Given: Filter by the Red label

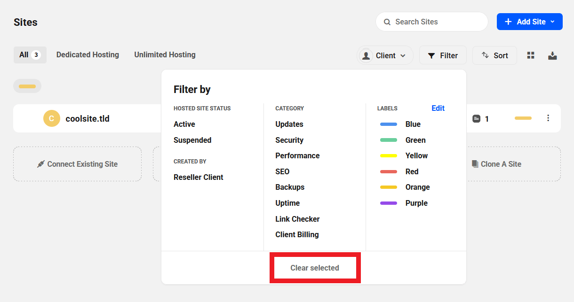Looking at the screenshot, I should tap(399, 171).
